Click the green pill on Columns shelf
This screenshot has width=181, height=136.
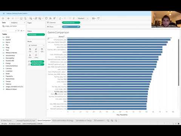coord(71,23)
